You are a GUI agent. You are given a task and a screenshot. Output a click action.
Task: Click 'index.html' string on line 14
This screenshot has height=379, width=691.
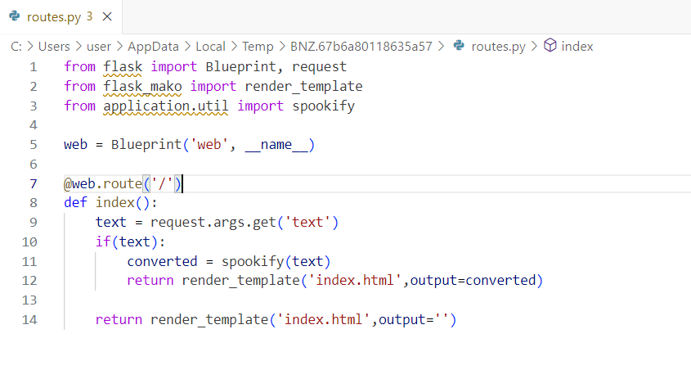[x=324, y=320]
